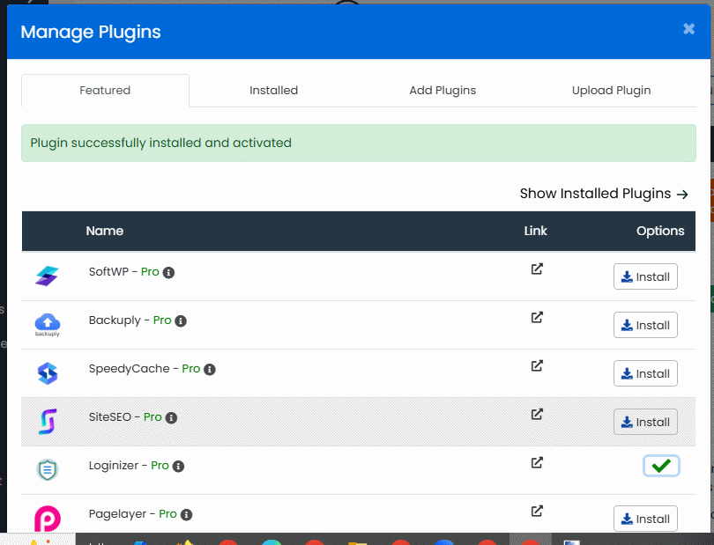Screen dimensions: 714x545
Task: Click the SoftWP plugin name
Action: [108, 272]
